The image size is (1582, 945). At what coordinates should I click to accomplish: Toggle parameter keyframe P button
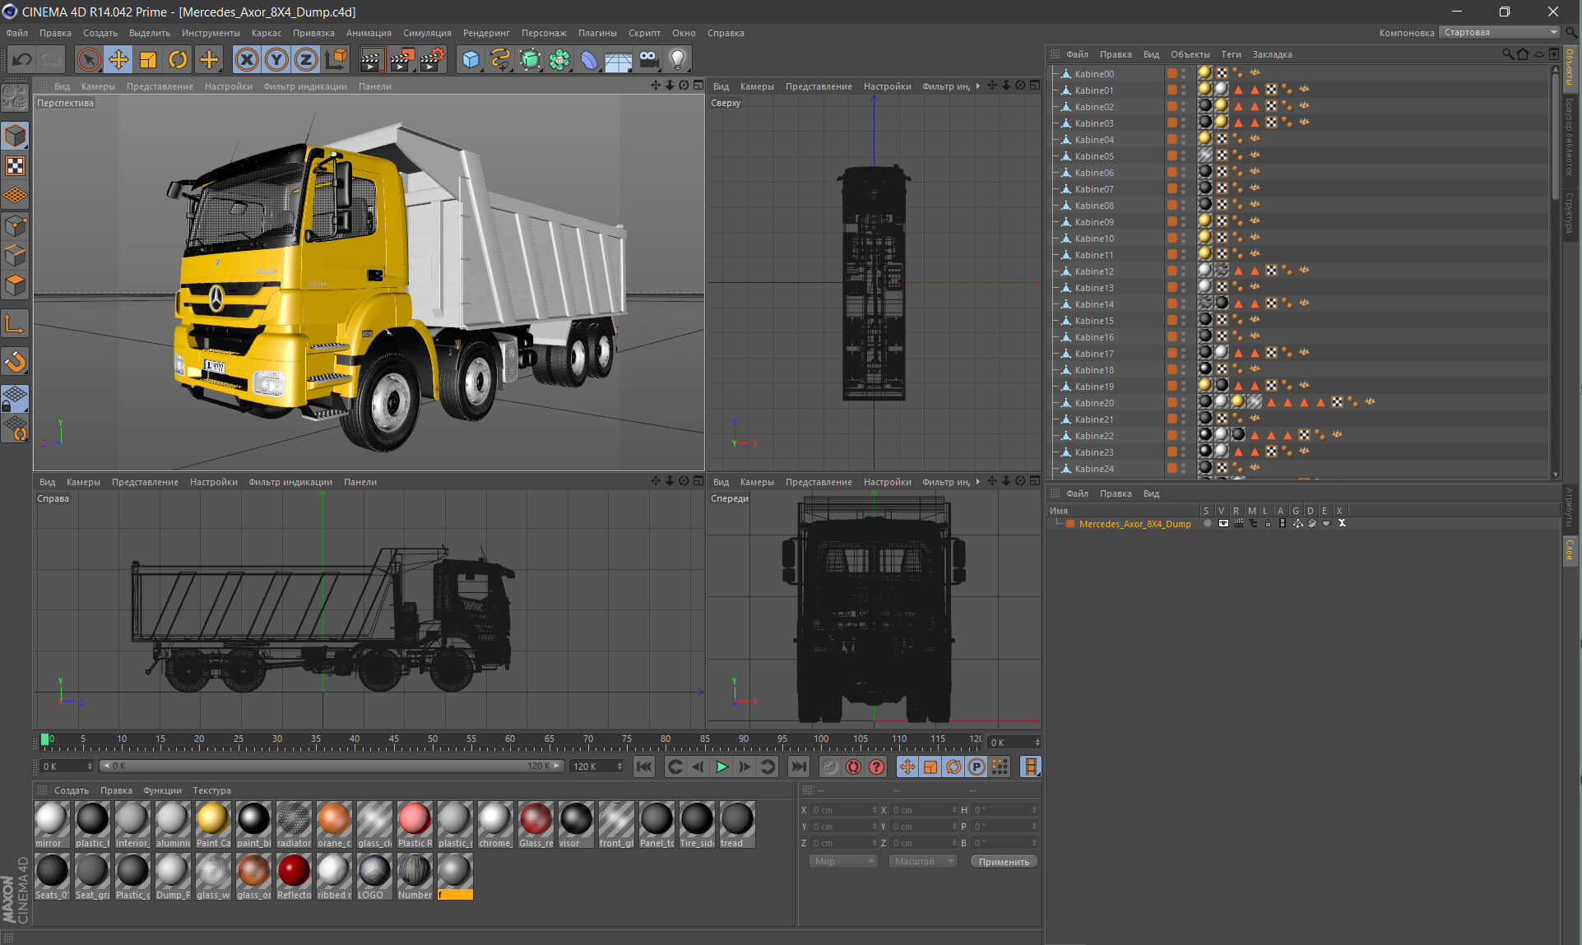977,767
